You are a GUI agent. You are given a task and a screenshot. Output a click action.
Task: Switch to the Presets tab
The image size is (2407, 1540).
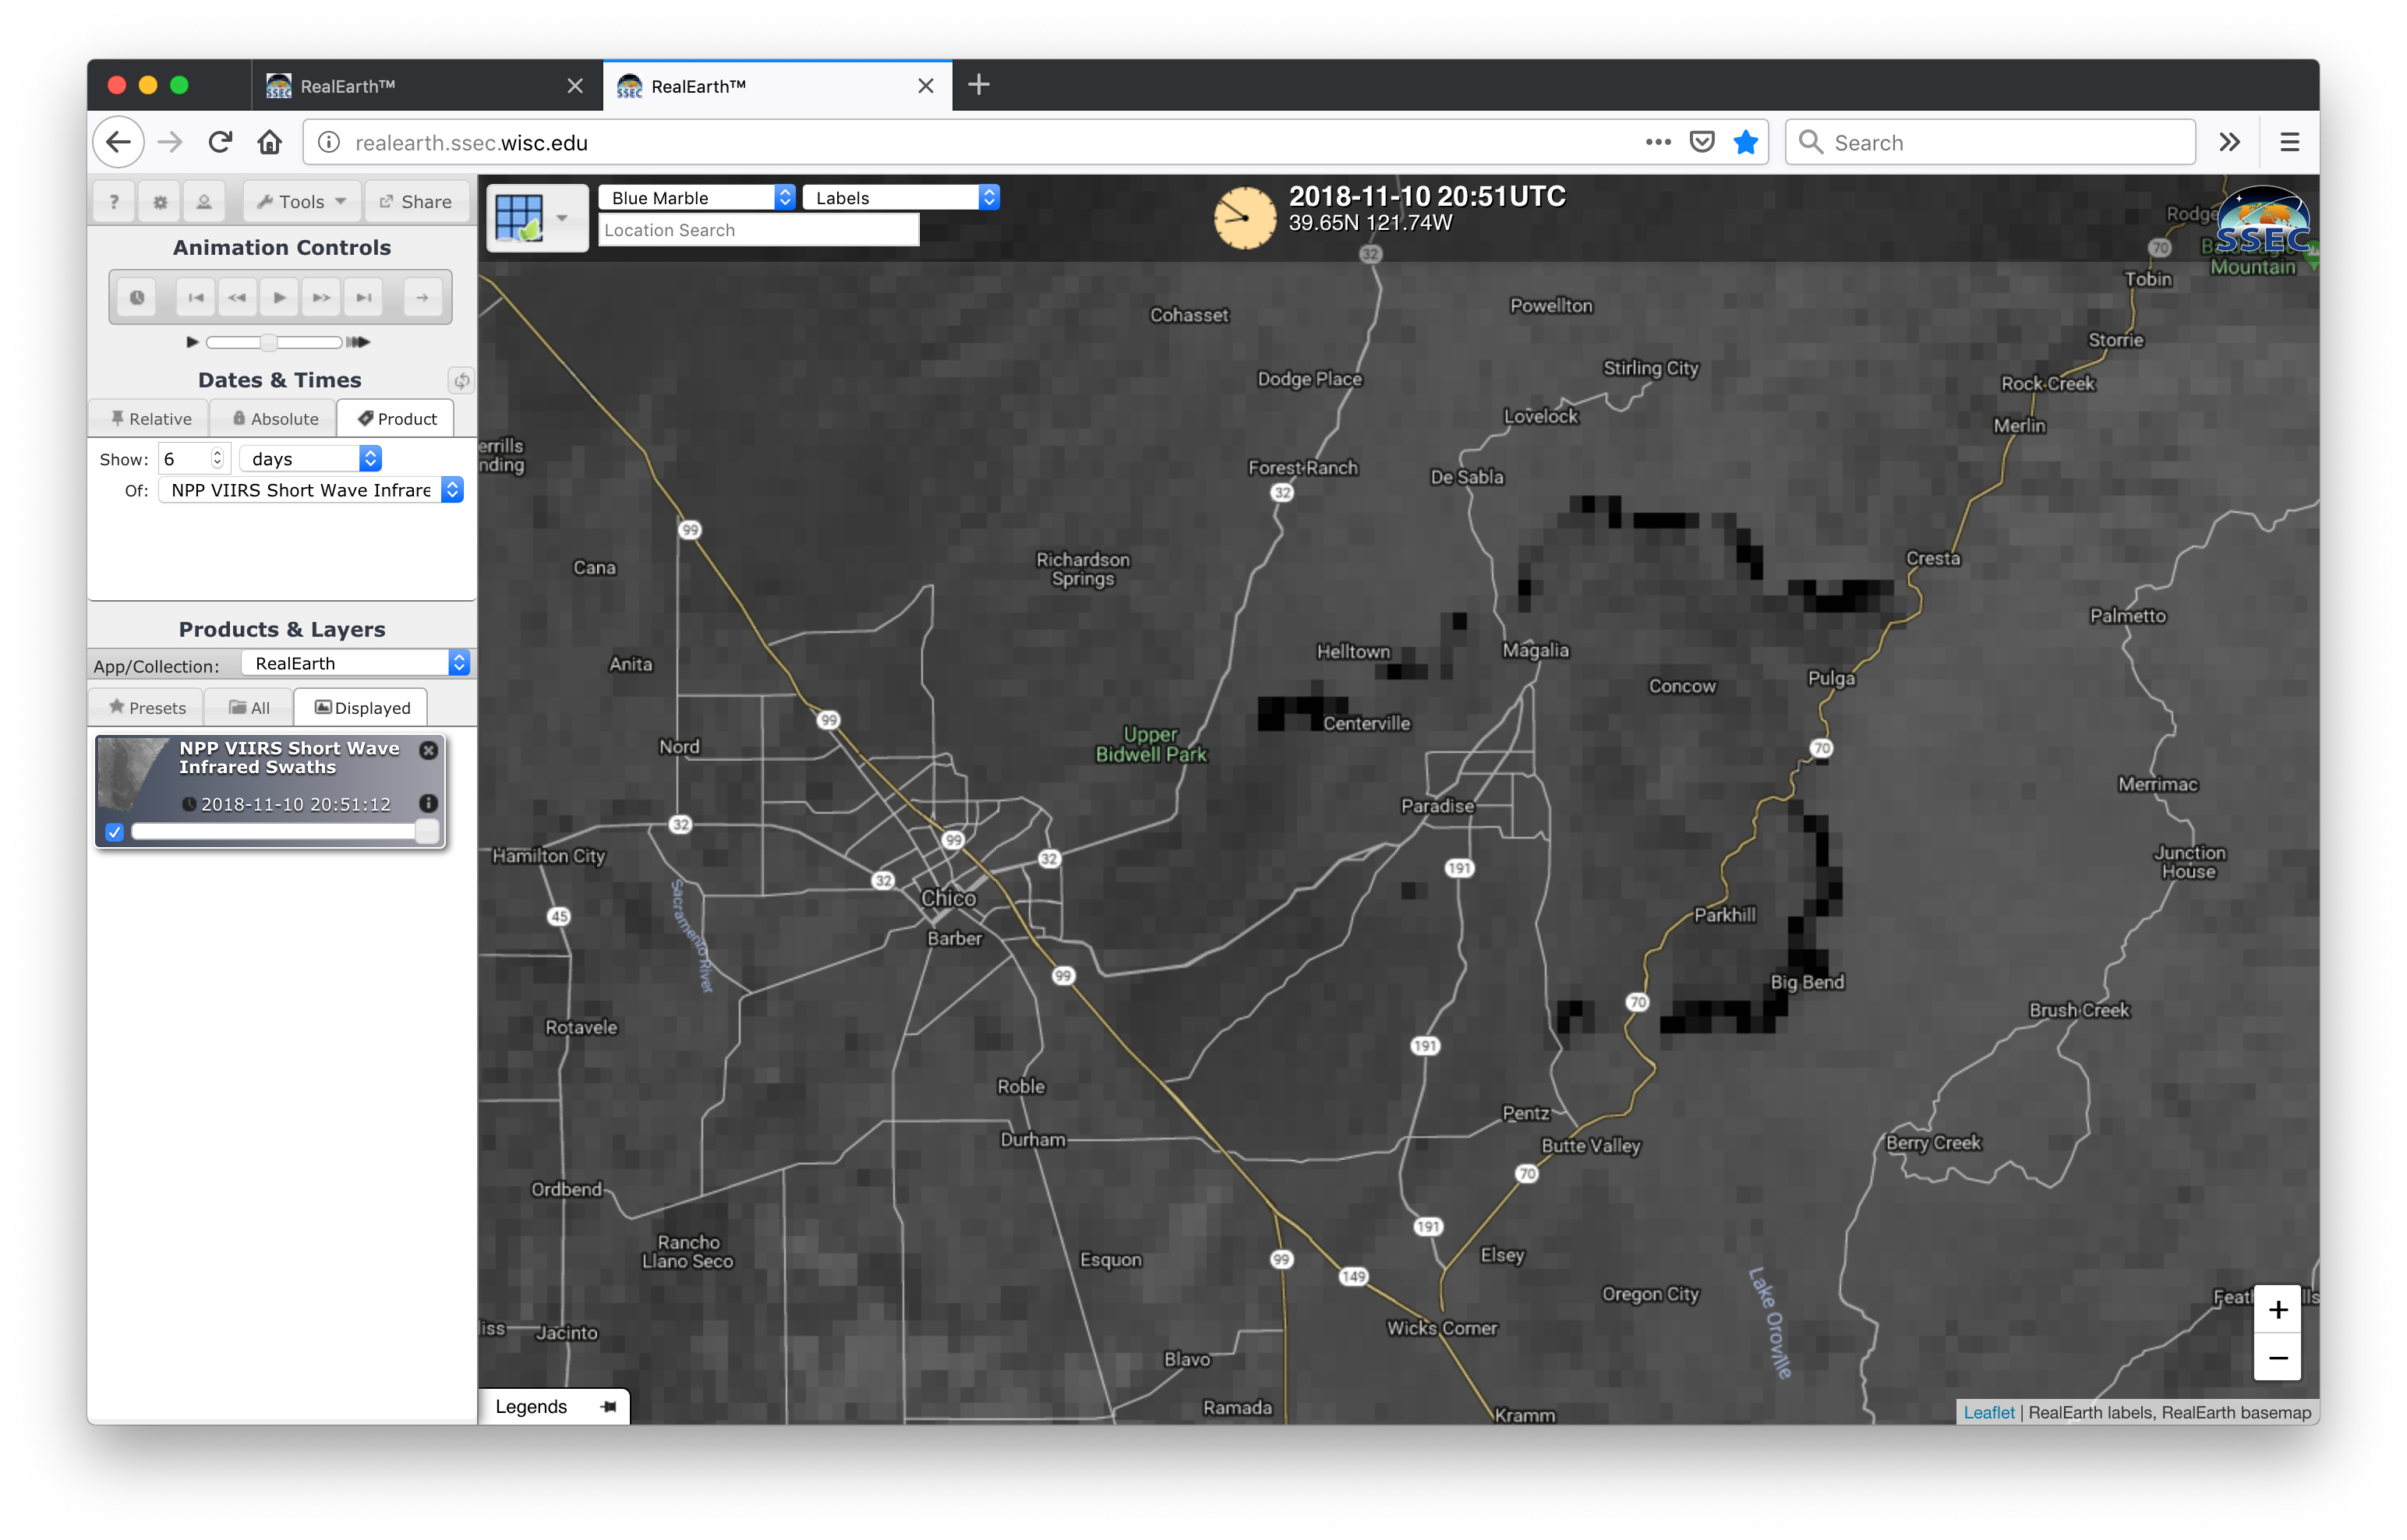tap(147, 708)
